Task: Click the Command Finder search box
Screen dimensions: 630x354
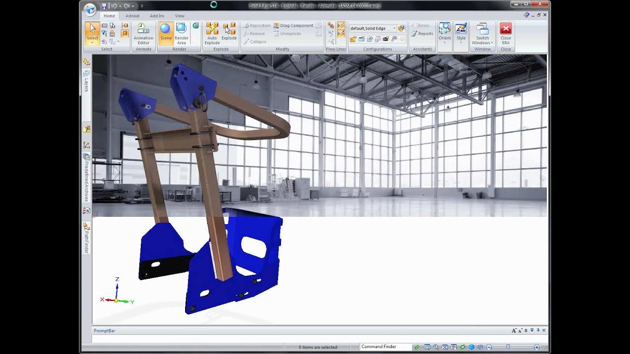Action: [385, 347]
